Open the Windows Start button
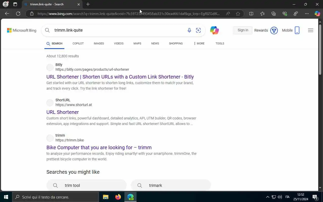323x202 pixels. coord(6,197)
